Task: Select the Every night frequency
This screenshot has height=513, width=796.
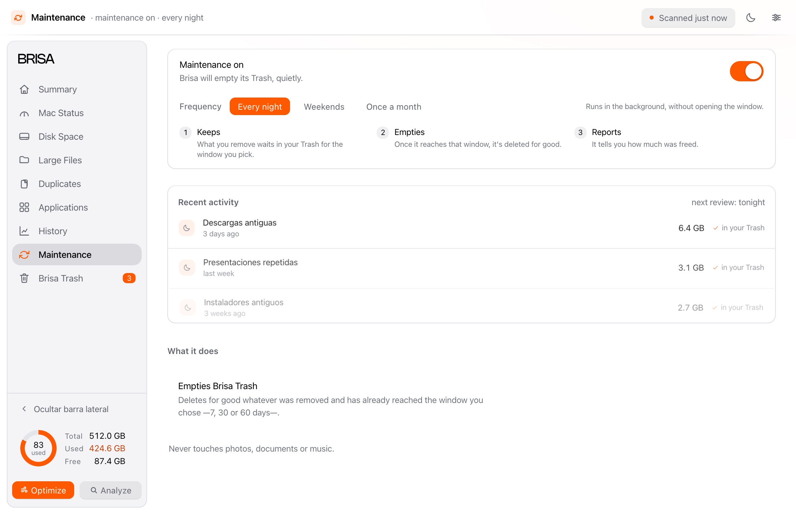Action: coord(260,107)
